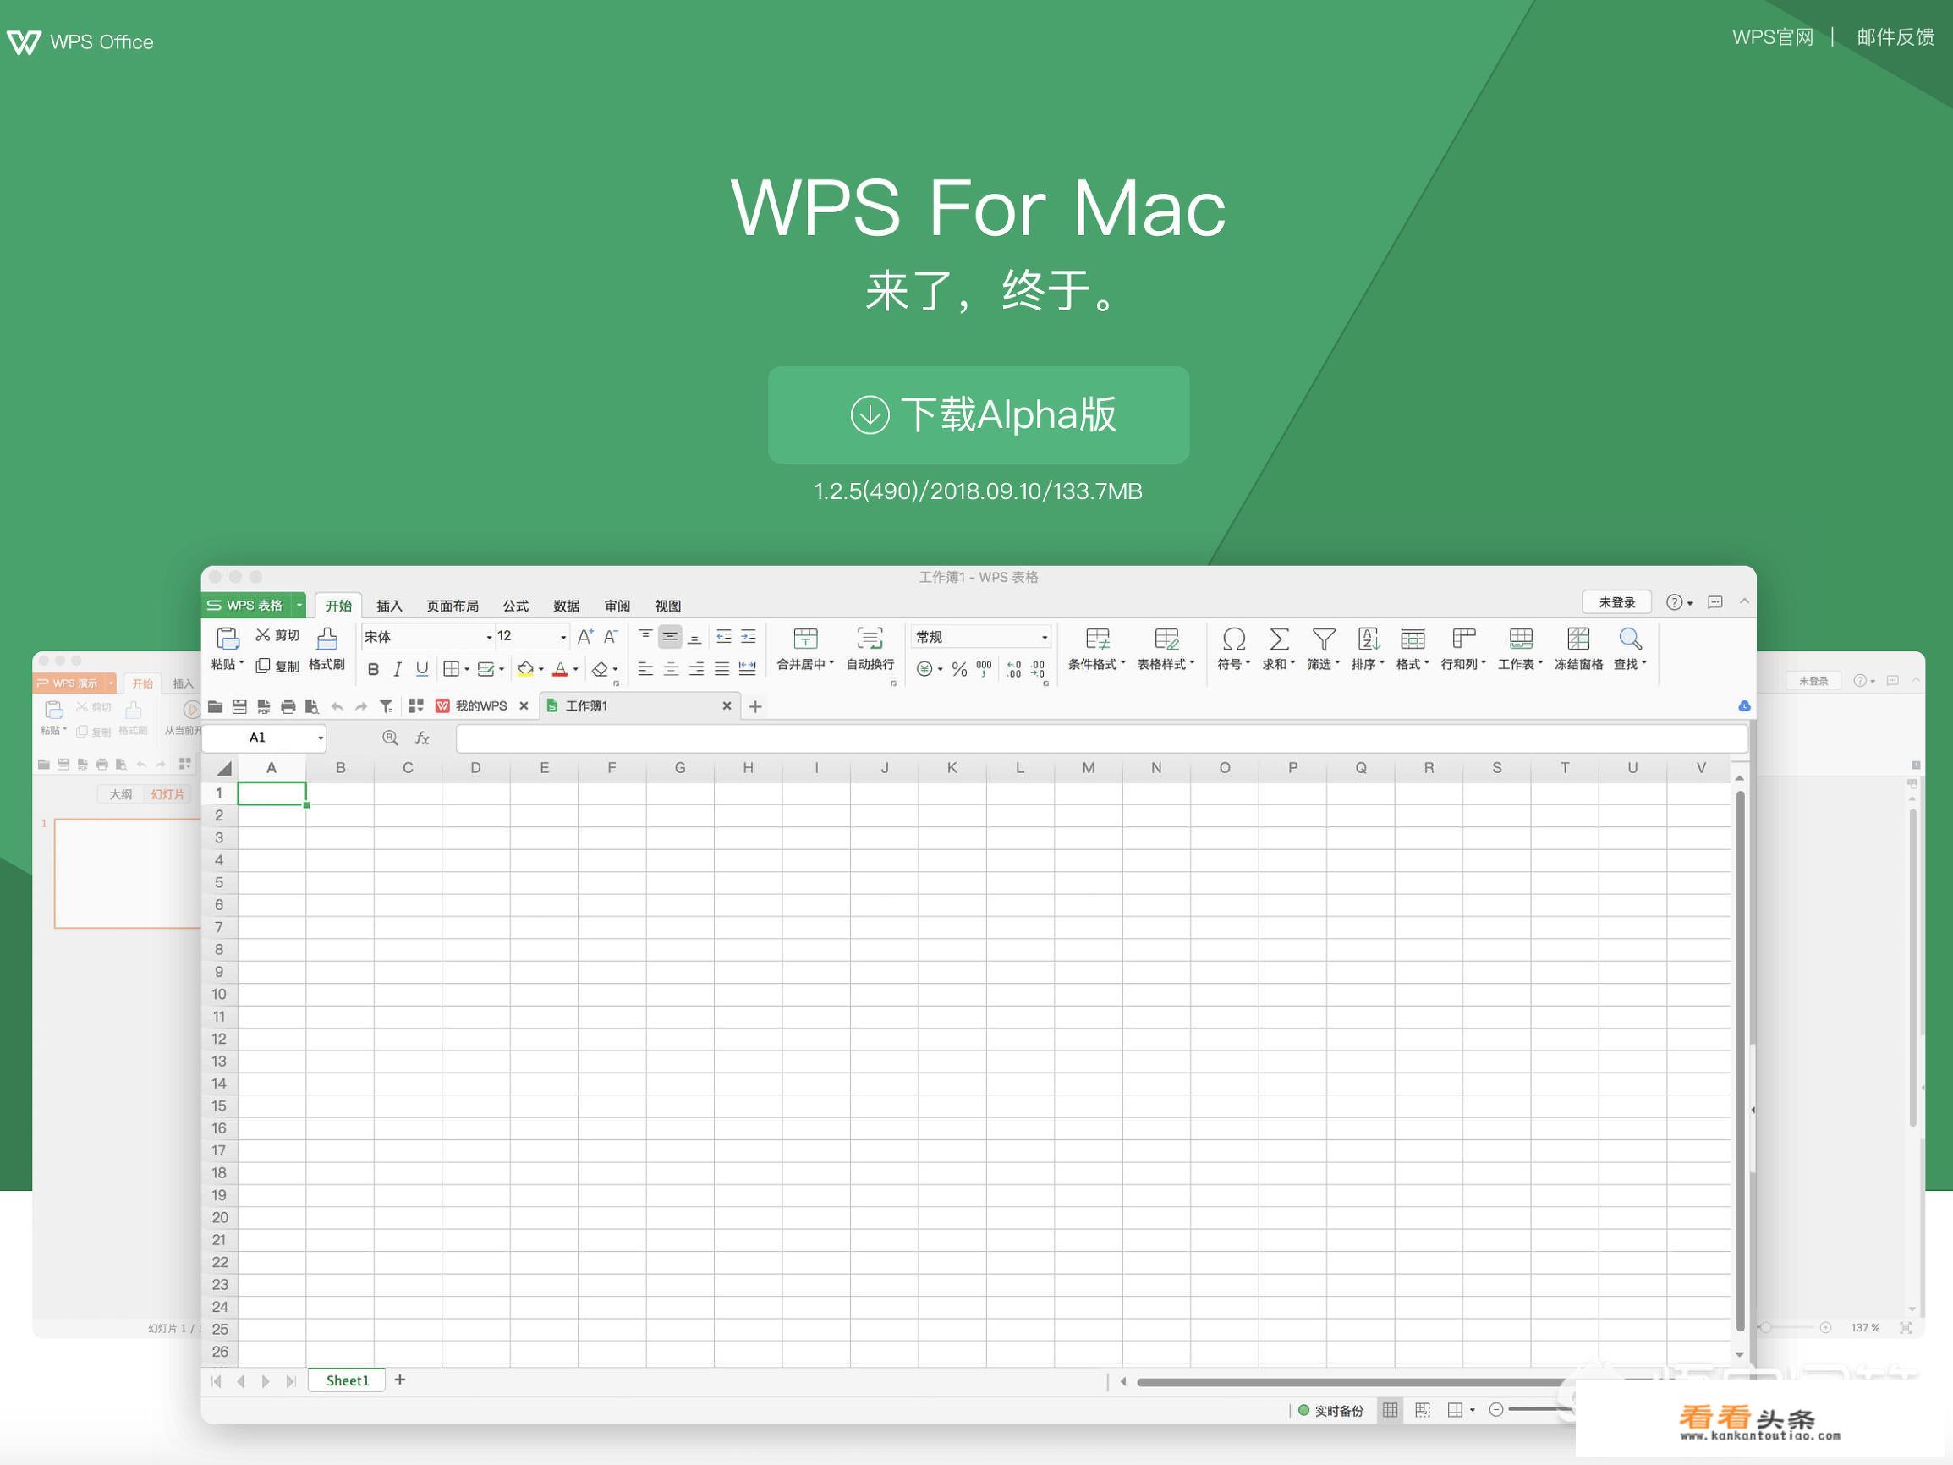This screenshot has width=1953, height=1465.
Task: Click the undo arrow icon
Action: click(337, 705)
